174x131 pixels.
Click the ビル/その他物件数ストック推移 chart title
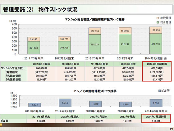pos(95,91)
